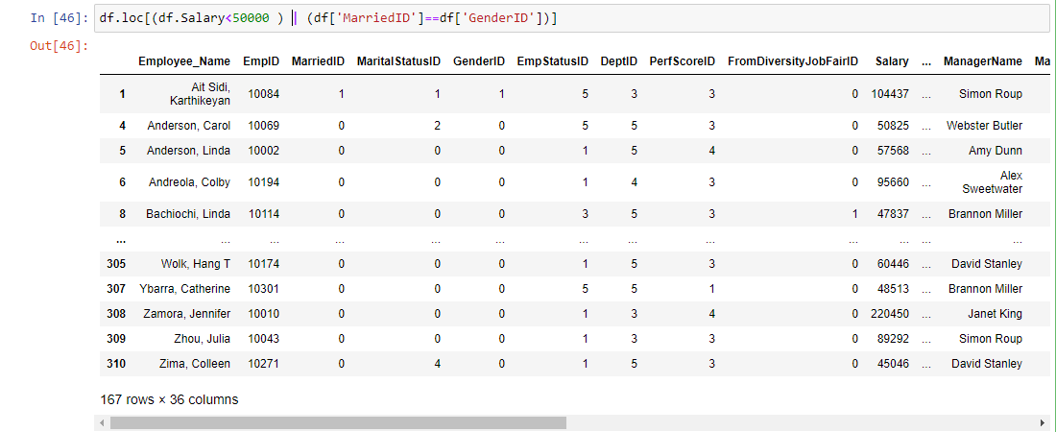Click salary value 57568
The height and width of the screenshot is (432, 1056).
click(x=893, y=151)
